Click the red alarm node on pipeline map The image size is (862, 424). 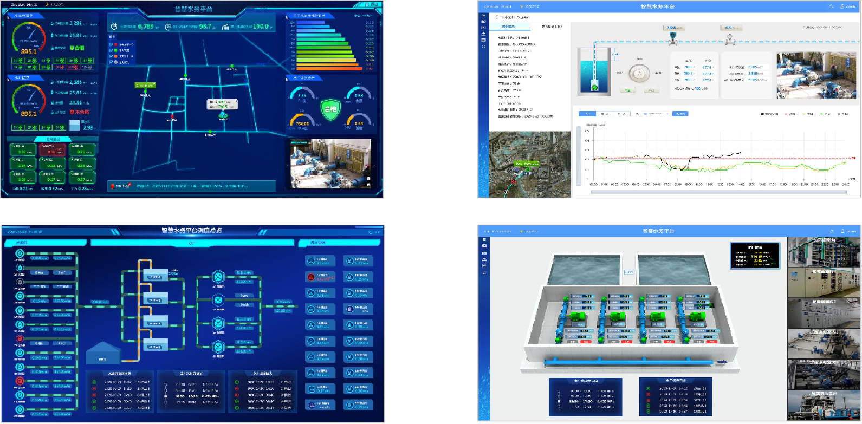click(173, 116)
